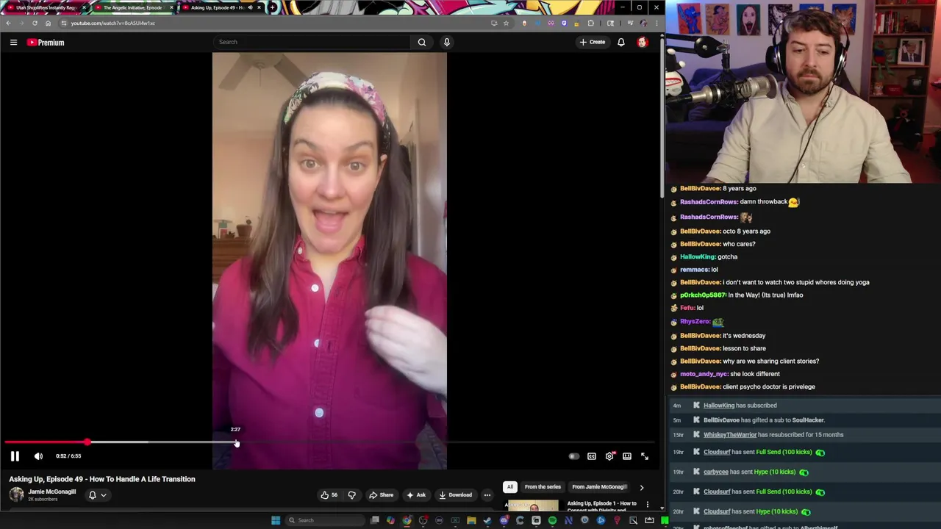
Task: Open Asking Up Episode 1 suggested video thumbnail
Action: tap(532, 505)
